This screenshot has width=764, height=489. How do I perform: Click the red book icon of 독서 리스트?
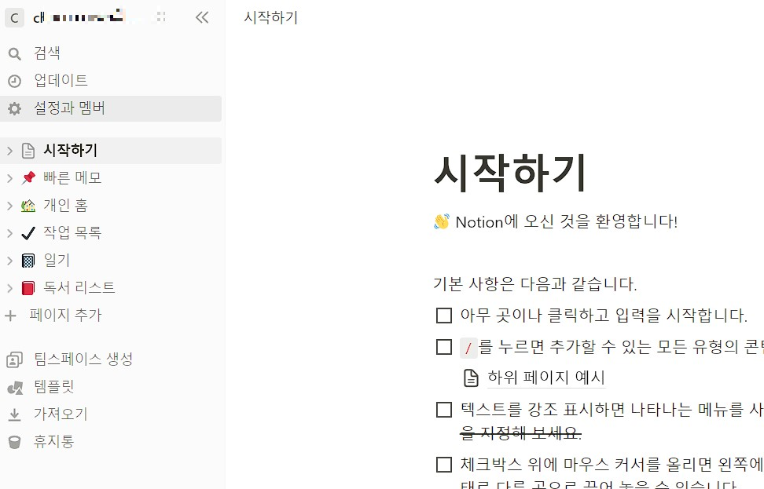pos(28,288)
